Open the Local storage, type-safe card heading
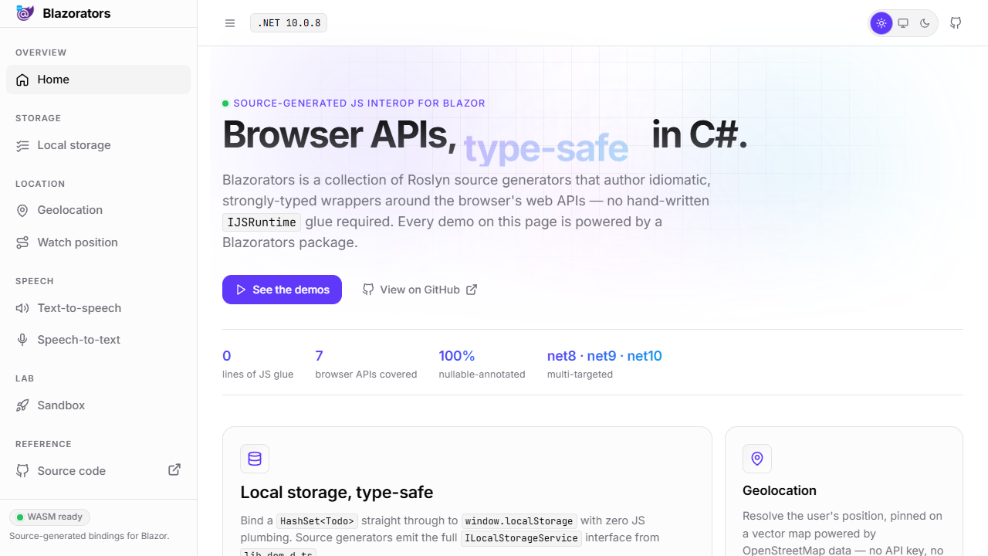 point(337,493)
